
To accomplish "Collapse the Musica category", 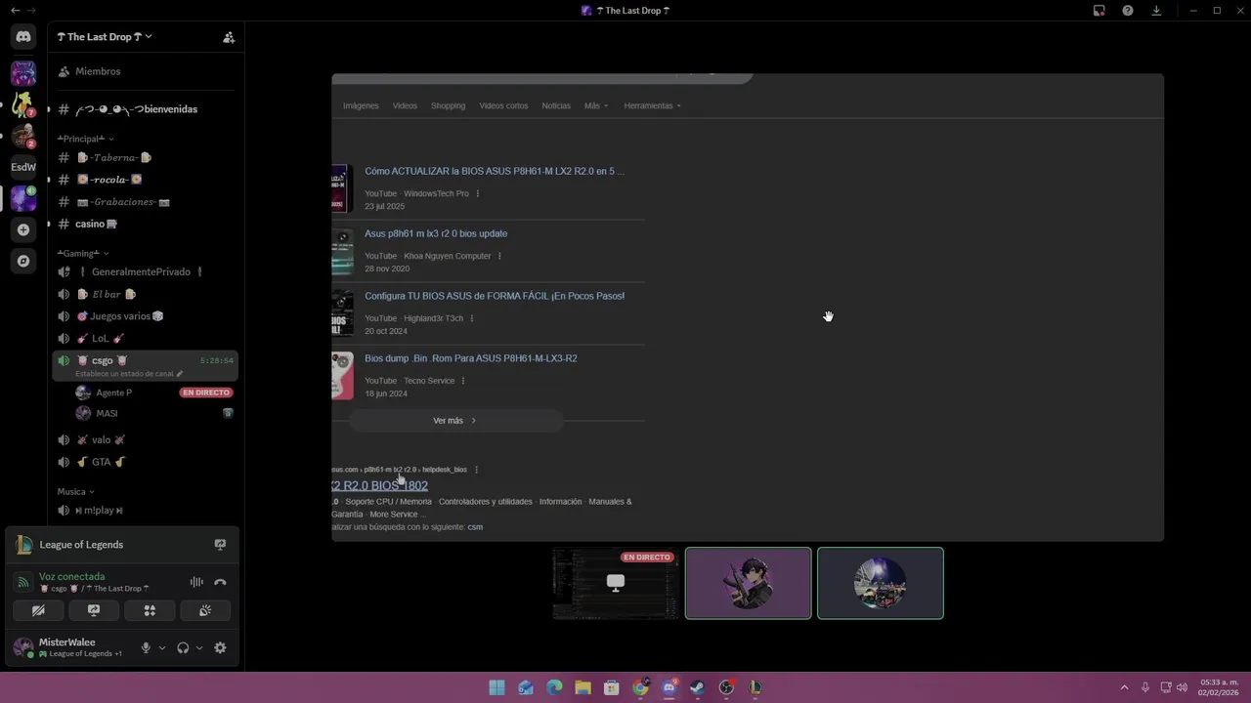I will point(76,491).
